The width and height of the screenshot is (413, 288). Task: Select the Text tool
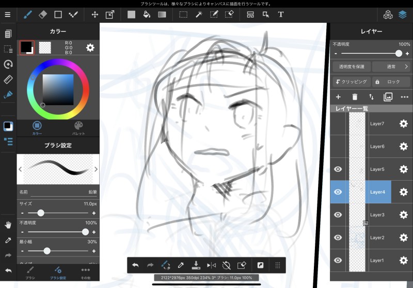[x=281, y=14]
